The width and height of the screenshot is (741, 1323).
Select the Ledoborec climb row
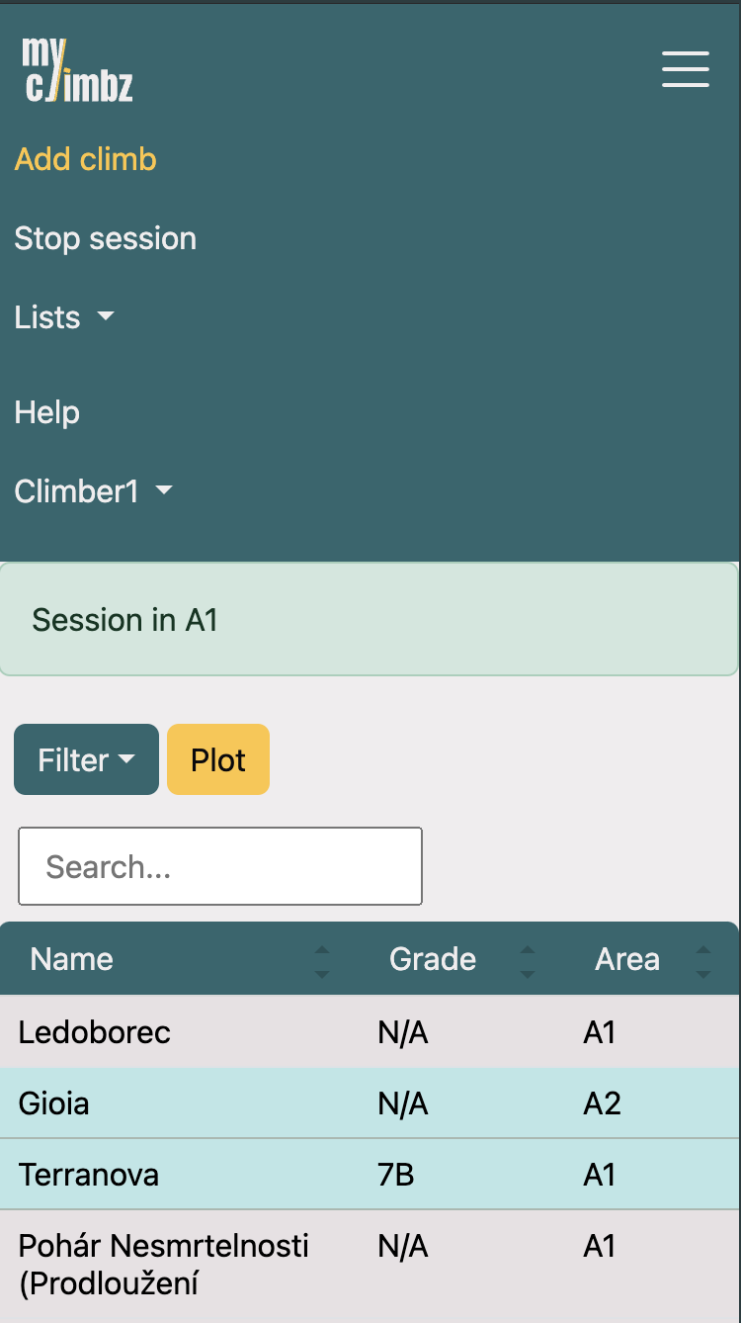coord(95,1032)
